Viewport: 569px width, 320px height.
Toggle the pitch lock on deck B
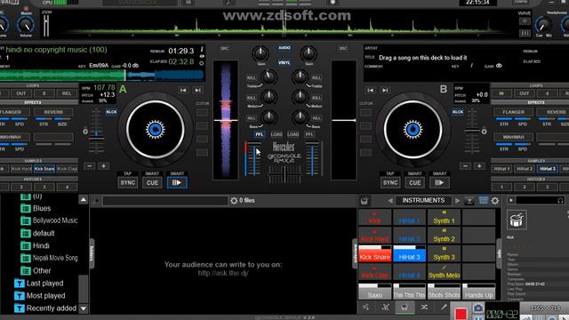click(x=484, y=132)
